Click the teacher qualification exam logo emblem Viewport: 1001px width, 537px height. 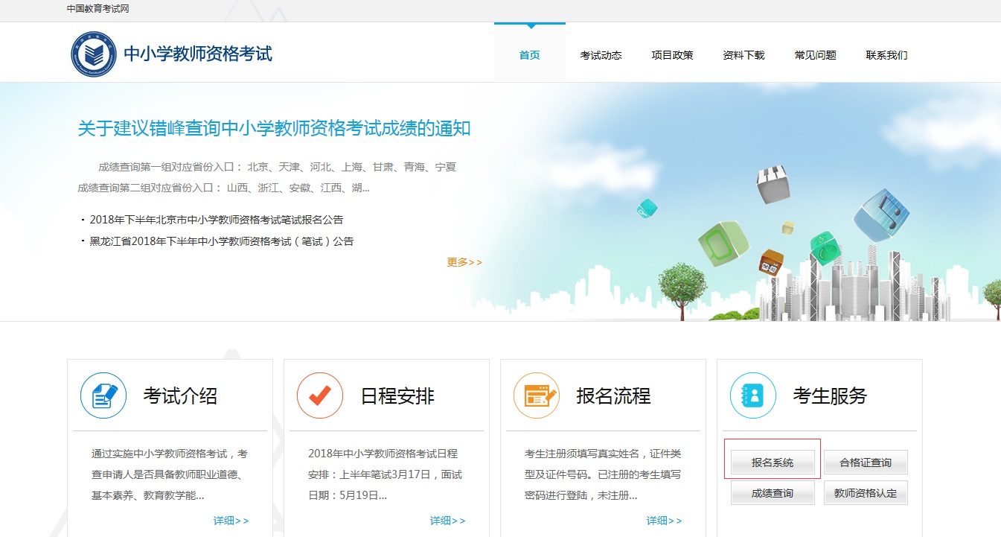click(x=94, y=54)
